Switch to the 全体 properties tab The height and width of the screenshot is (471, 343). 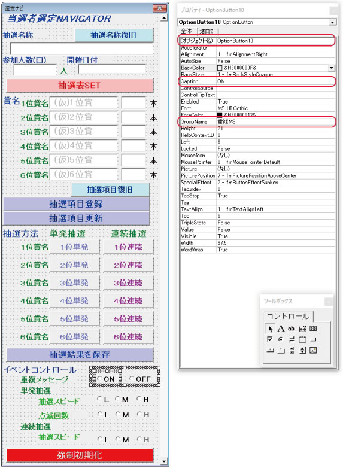(x=187, y=31)
